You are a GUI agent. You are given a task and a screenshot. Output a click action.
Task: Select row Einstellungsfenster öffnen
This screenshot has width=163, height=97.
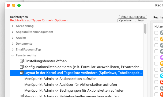pos(77,61)
